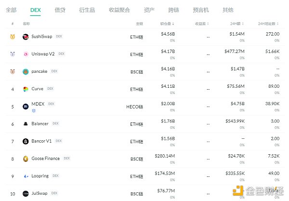Click the Balancer logo icon
Viewport: 289px width, 201px height.
click(x=26, y=124)
